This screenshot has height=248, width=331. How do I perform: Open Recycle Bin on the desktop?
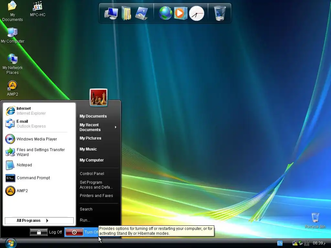[x=315, y=221]
